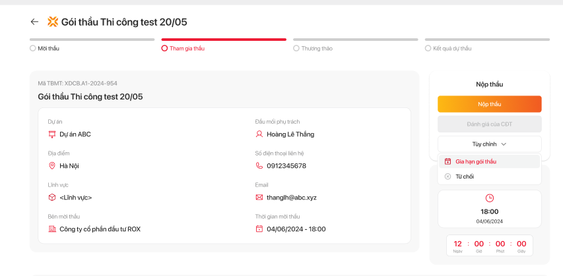The height and width of the screenshot is (276, 563).
Task: Expand the Tùy chỉnh dropdown
Action: pos(489,144)
